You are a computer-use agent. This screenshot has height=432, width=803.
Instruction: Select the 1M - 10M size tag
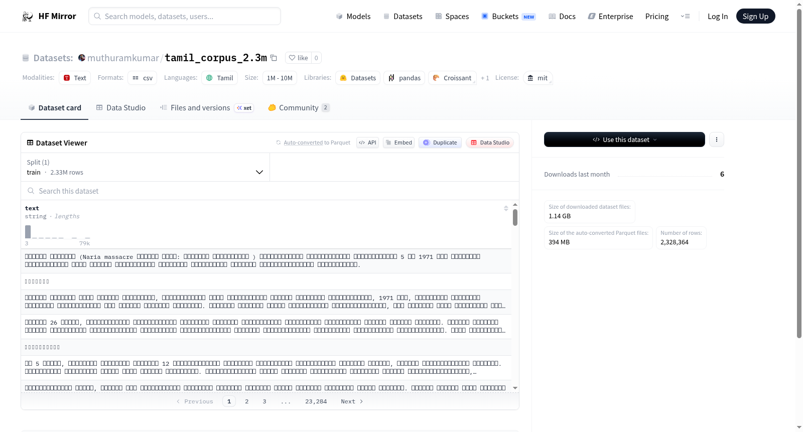coord(280,78)
